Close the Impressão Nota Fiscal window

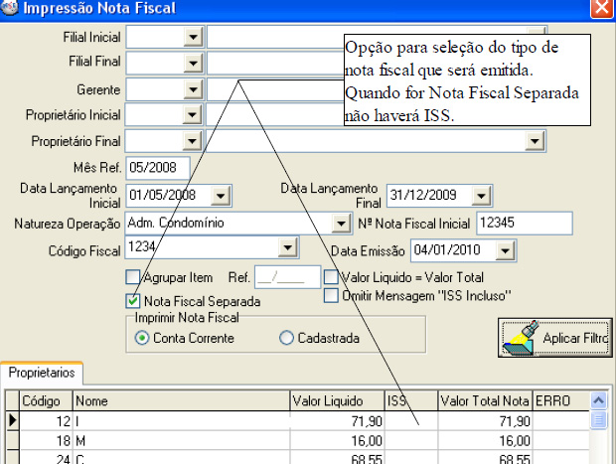[601, 8]
